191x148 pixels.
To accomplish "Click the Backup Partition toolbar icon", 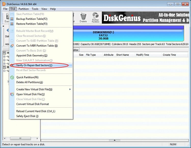I will click(95, 17).
